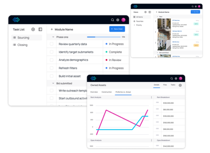Check the Refresh filters task checkbox
The image size is (210, 153).
pyautogui.click(x=52, y=68)
